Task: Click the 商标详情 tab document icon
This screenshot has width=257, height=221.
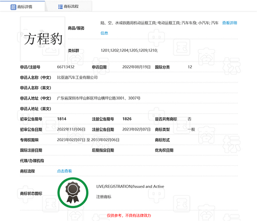Action: pos(13,7)
